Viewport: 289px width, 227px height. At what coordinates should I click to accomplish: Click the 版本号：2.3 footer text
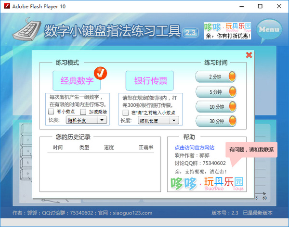click(225, 213)
